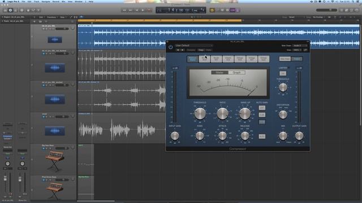Click the Knee knob
Screen dimensions: 362x203
tap(200, 136)
